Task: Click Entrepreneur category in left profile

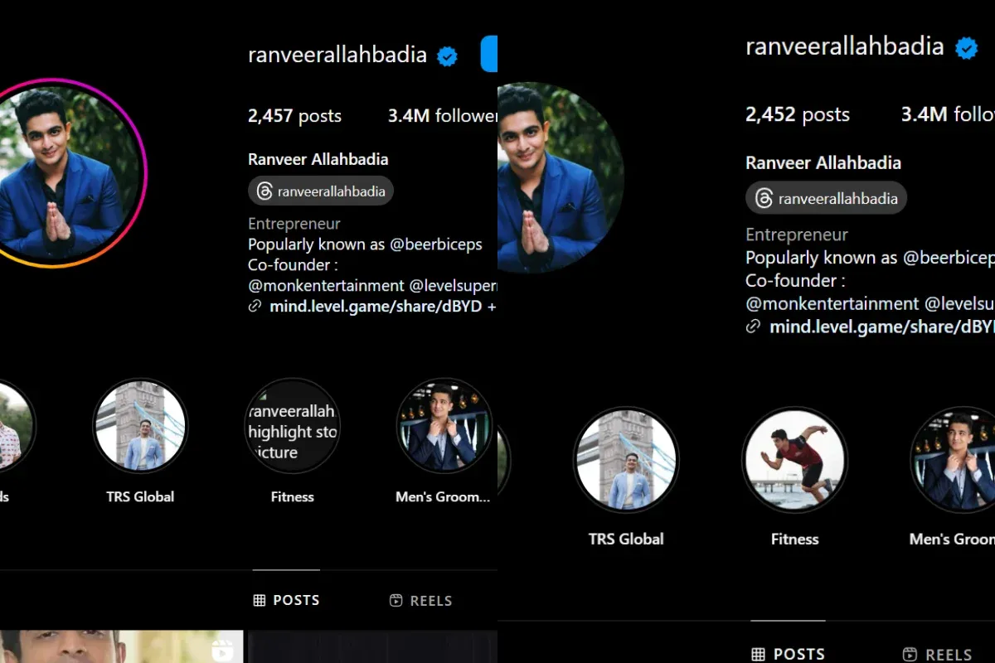Action: click(x=294, y=224)
